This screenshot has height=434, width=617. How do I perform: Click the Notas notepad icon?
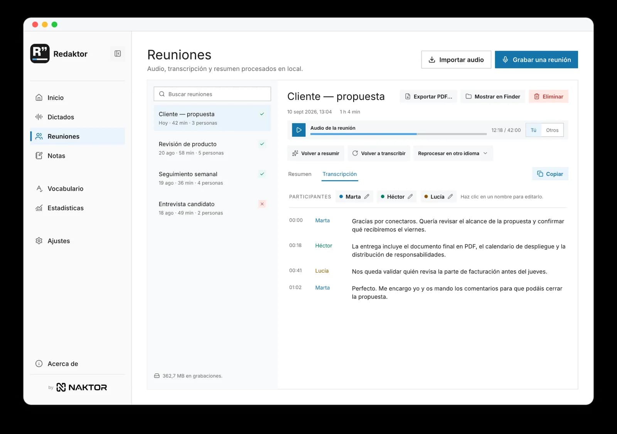39,156
